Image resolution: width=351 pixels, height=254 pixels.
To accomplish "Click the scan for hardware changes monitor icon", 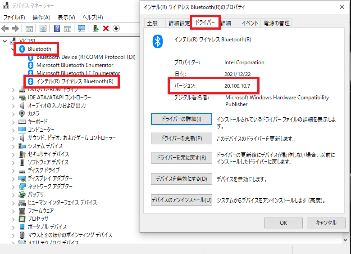I will 82,28.
